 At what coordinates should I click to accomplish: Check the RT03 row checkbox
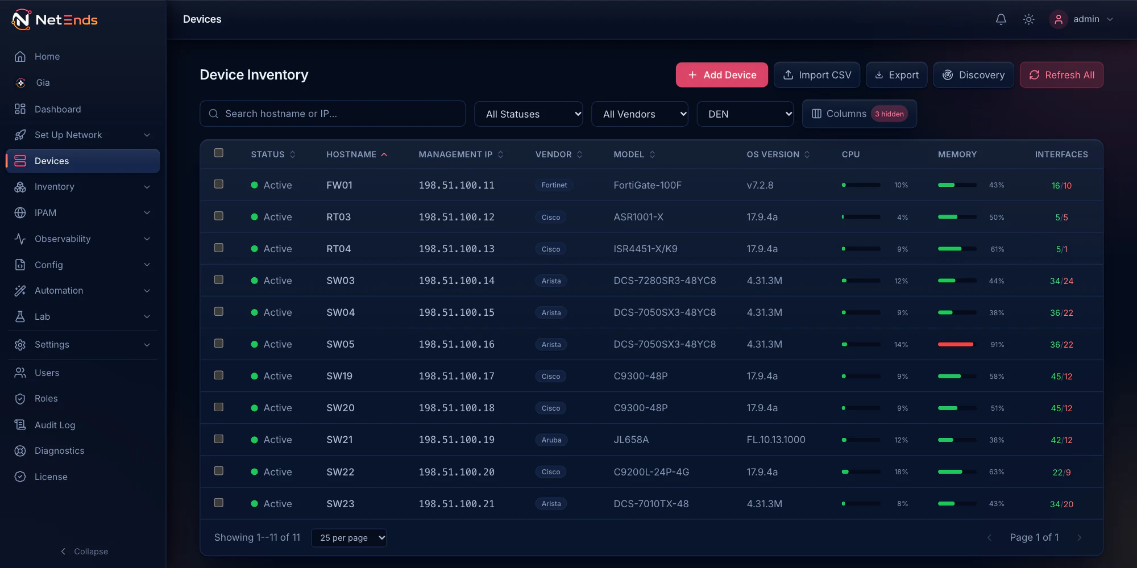click(219, 216)
